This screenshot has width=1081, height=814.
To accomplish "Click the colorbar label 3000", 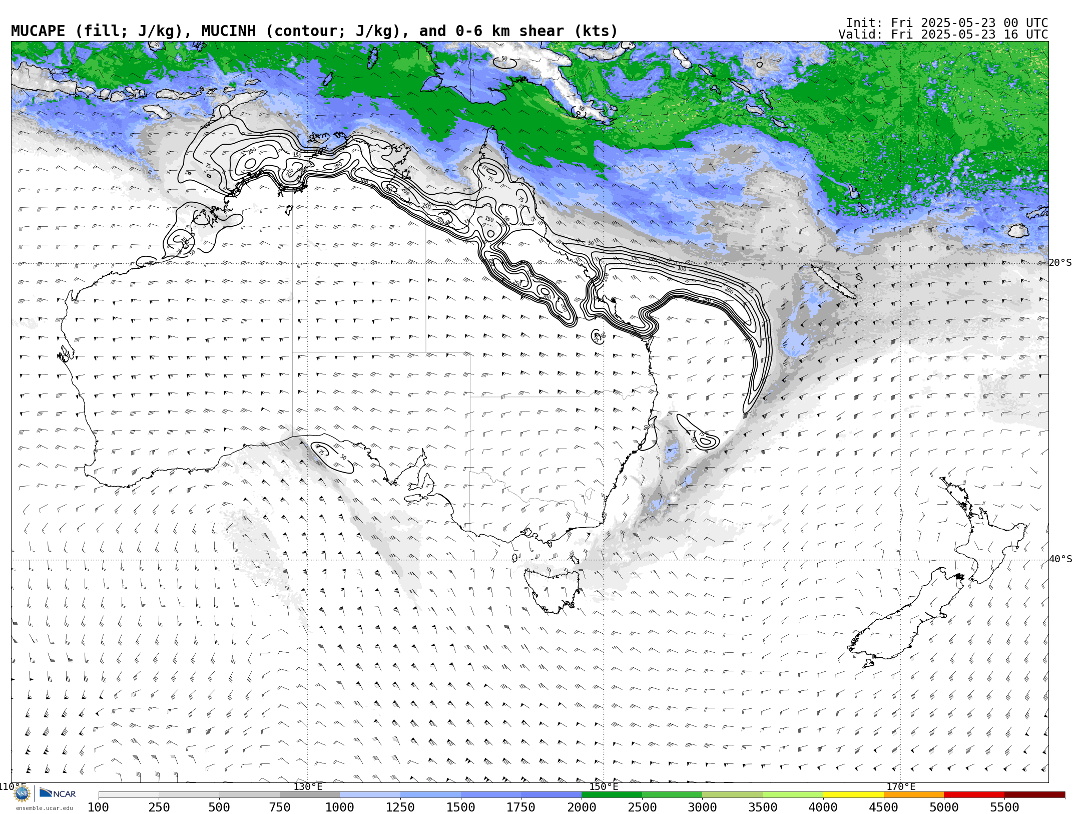I will point(702,807).
